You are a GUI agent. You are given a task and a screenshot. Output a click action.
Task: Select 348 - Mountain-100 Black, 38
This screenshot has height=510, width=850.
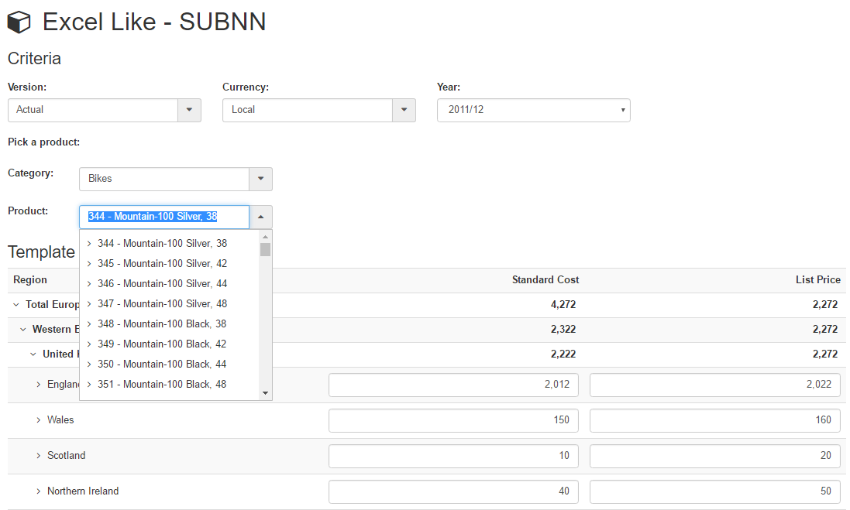tap(162, 323)
